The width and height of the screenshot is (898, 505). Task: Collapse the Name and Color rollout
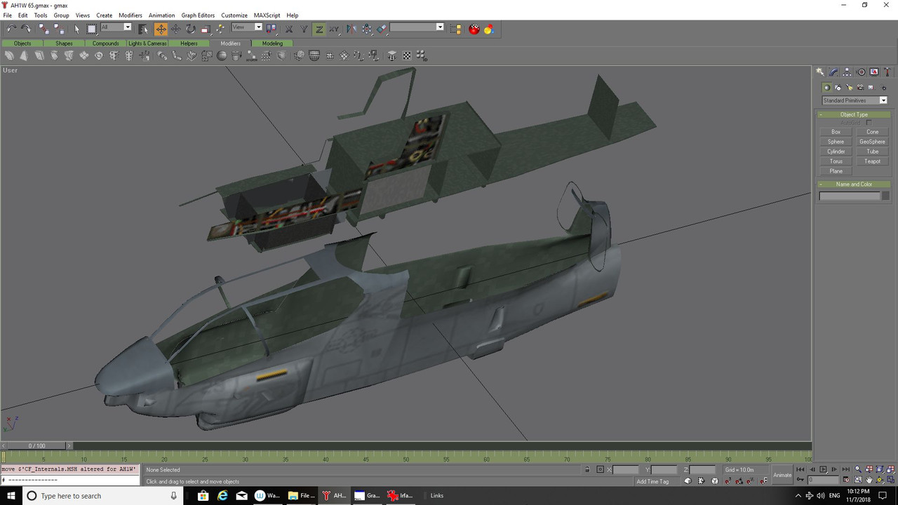854,184
